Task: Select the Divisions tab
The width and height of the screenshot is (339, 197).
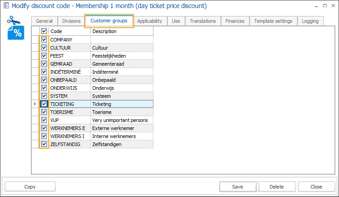Action: pos(72,21)
